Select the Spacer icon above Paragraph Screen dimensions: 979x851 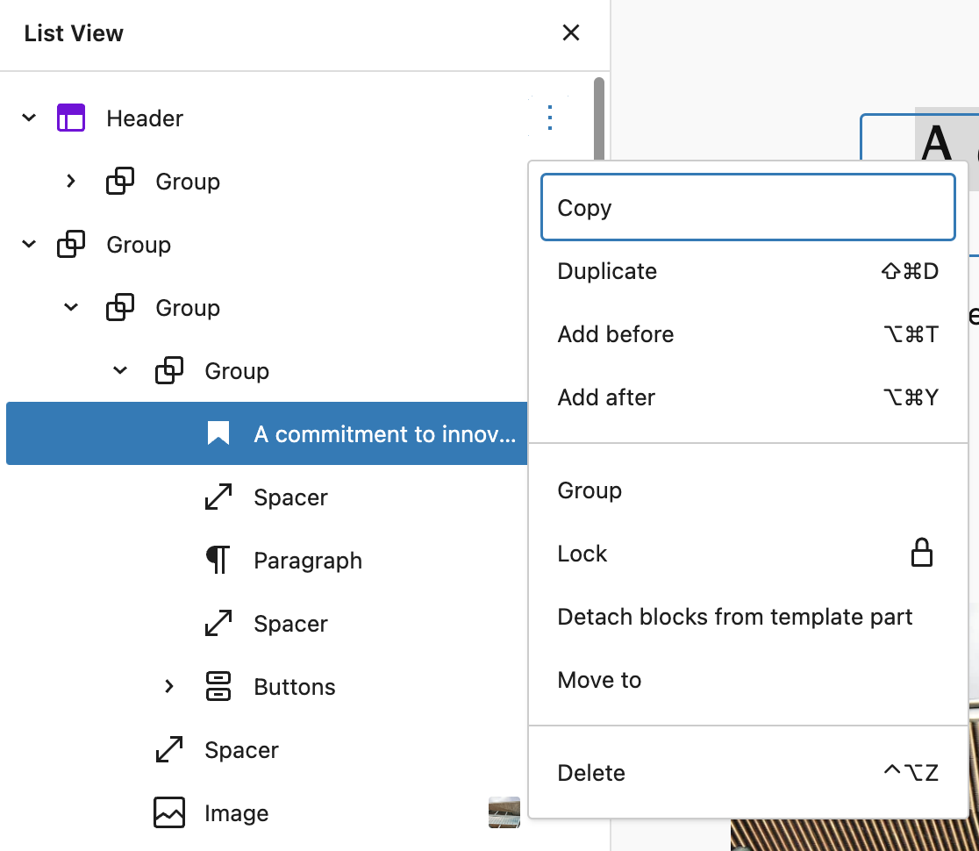[x=217, y=497]
